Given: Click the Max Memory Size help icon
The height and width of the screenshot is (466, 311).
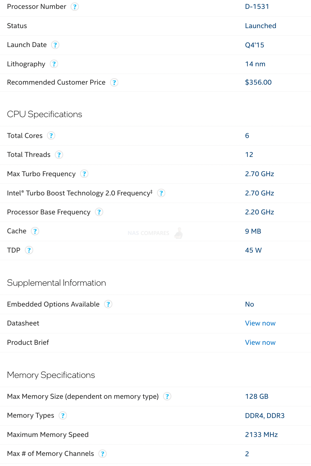Looking at the screenshot, I should [167, 397].
